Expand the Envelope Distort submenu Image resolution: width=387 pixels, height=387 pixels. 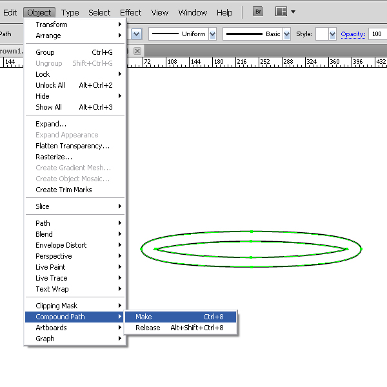coord(75,245)
